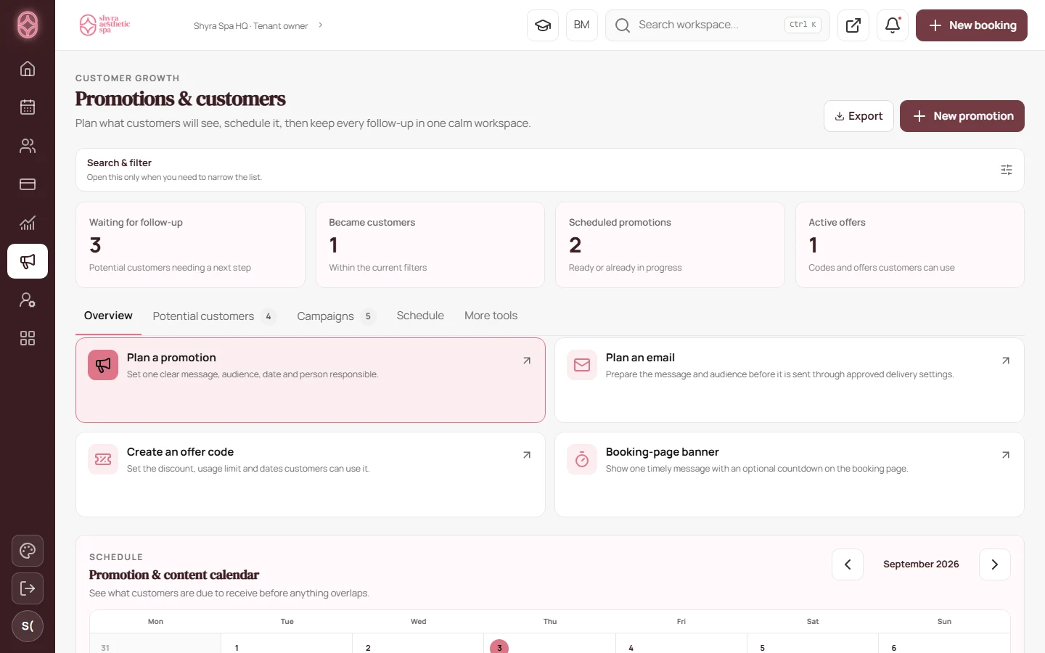Click the Campaigns count badge 5
Viewport: 1045px width, 653px height.
(368, 316)
